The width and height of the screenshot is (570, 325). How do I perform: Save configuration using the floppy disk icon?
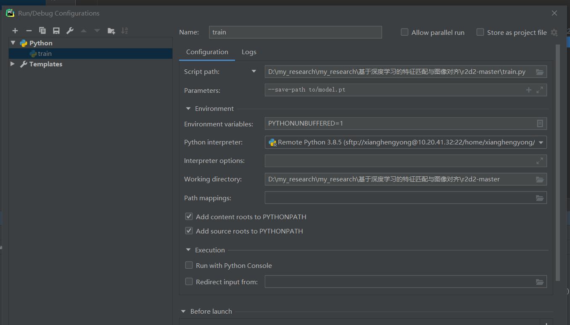[x=56, y=31]
